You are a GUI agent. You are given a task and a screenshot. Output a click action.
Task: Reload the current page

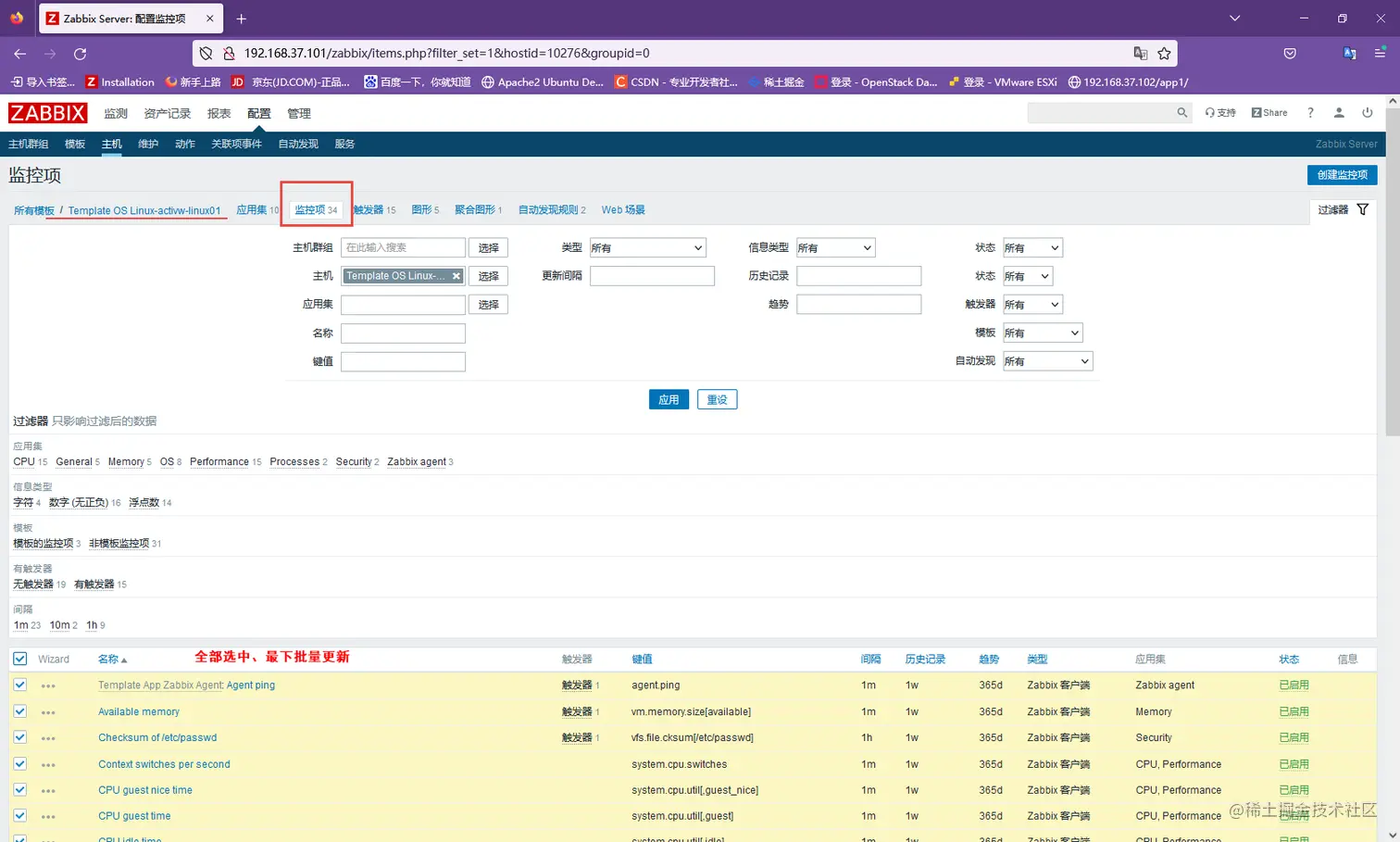coord(81,54)
